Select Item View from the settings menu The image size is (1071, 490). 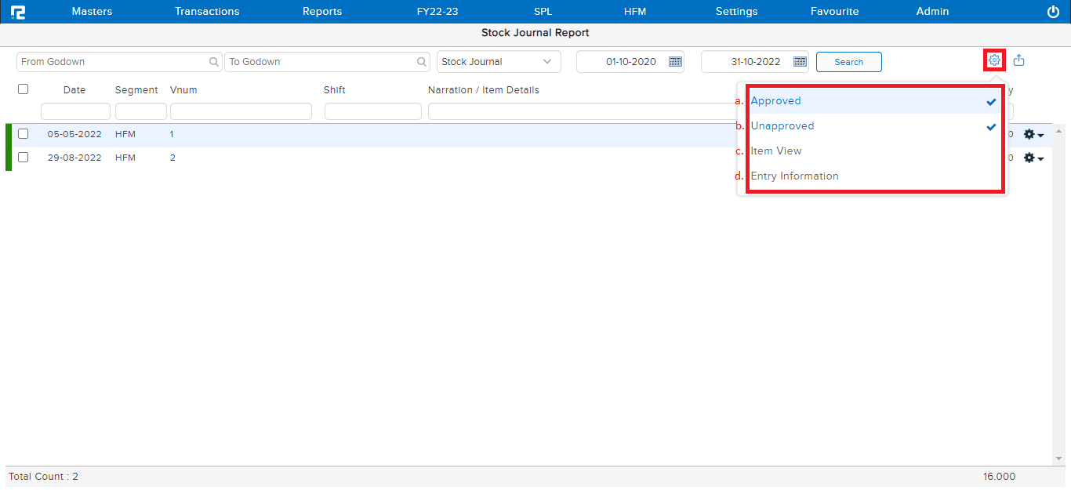click(x=776, y=151)
